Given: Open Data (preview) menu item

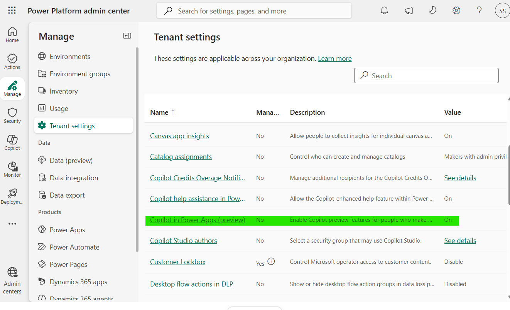Looking at the screenshot, I should pos(66,161).
